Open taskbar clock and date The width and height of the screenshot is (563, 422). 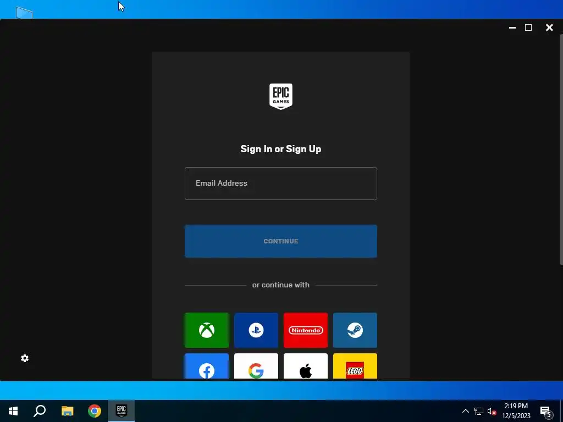(516, 411)
